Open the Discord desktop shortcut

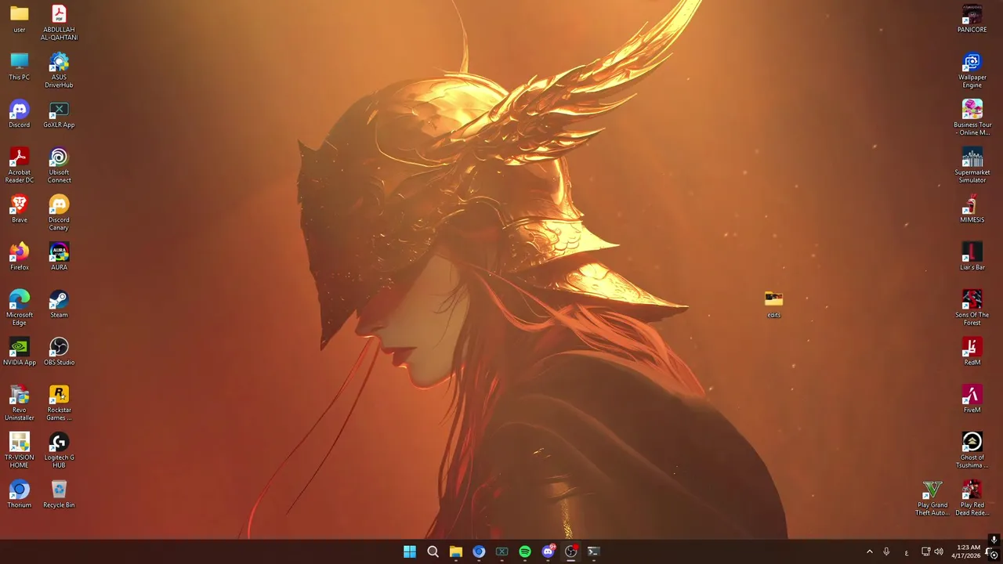(19, 114)
